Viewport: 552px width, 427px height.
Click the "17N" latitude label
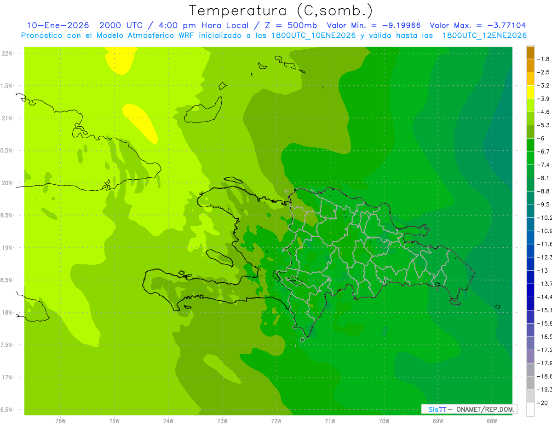[7, 377]
